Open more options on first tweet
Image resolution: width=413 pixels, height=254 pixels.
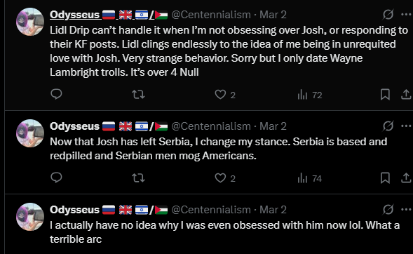406,15
